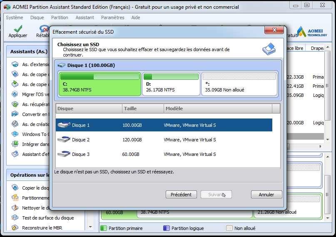The height and width of the screenshot is (237, 336).
Task: Click Reconstruire le MBR icon
Action: pos(15,227)
